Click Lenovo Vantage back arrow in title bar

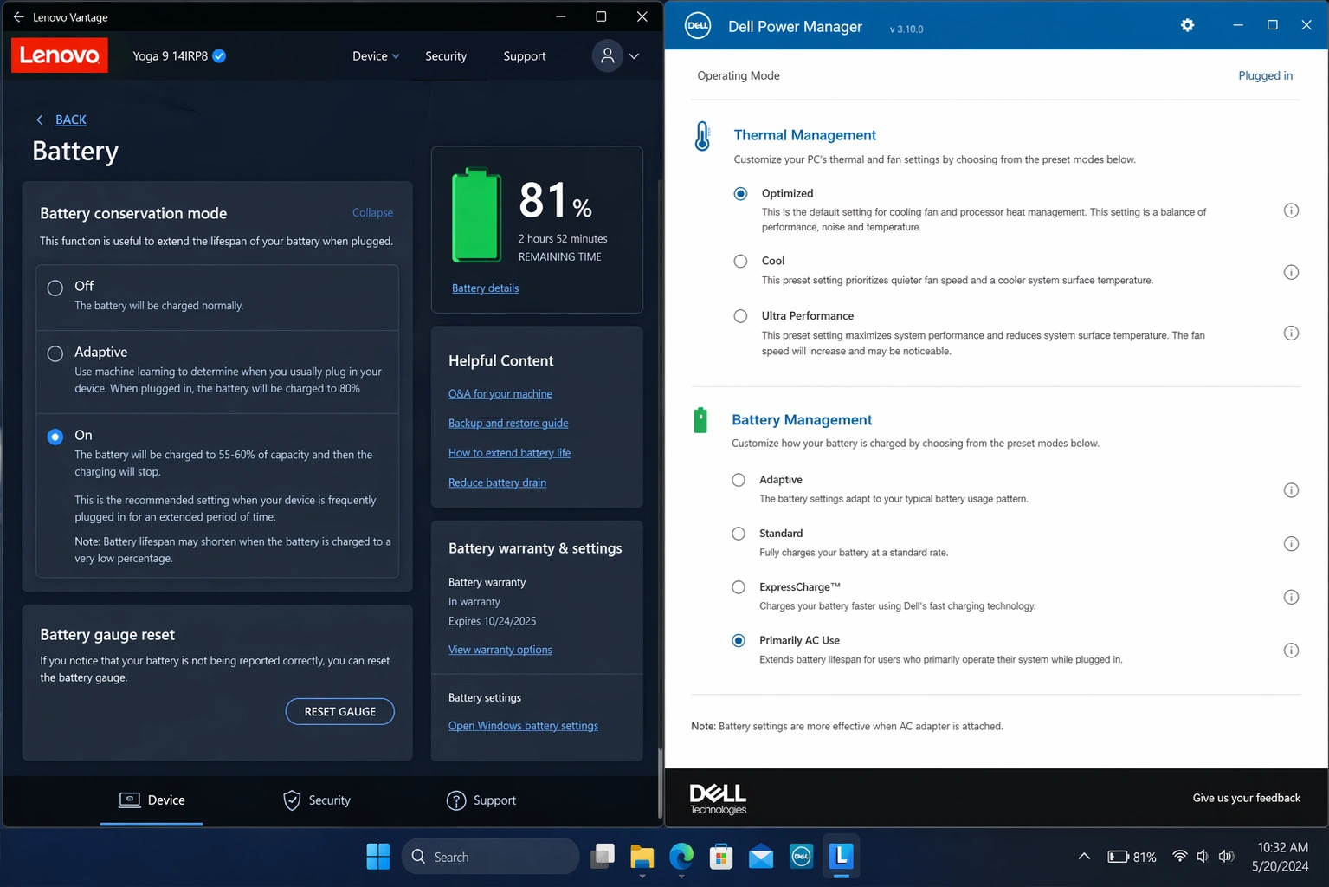tap(18, 16)
